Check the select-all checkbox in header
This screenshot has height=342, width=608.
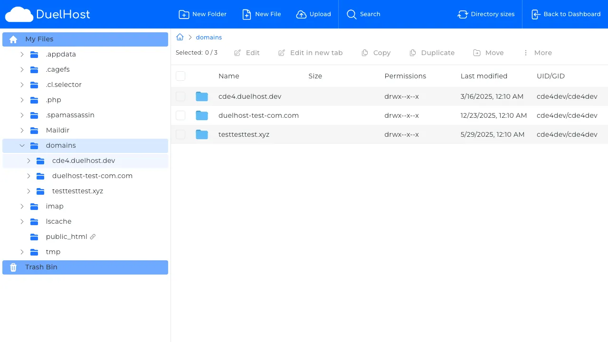(x=180, y=76)
